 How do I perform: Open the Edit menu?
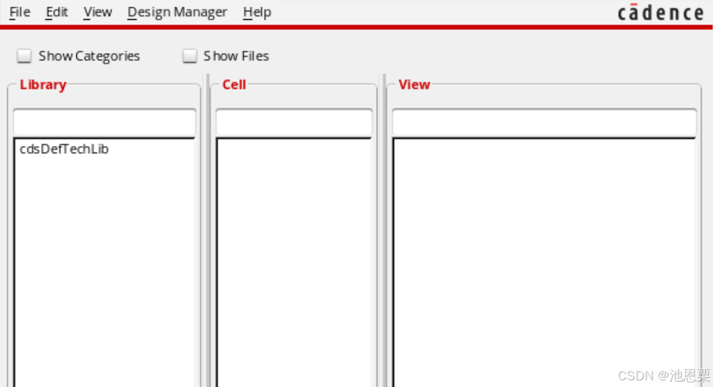click(x=56, y=12)
